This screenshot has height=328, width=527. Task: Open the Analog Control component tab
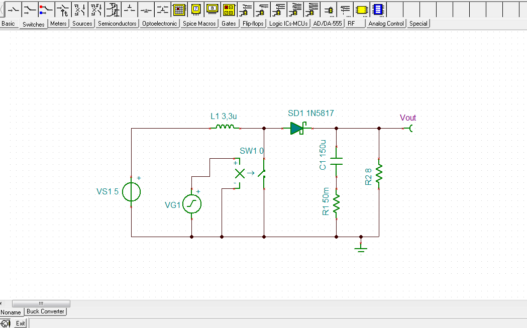pyautogui.click(x=386, y=23)
